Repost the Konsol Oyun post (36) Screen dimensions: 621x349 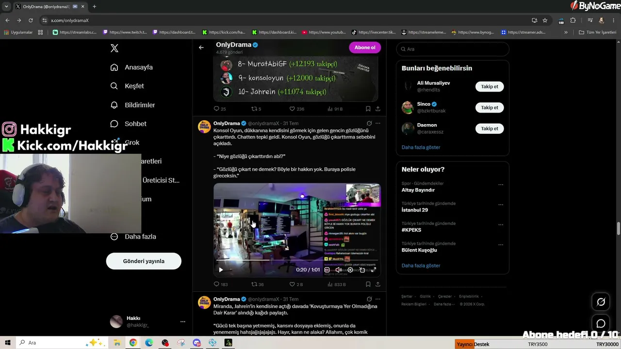258,285
